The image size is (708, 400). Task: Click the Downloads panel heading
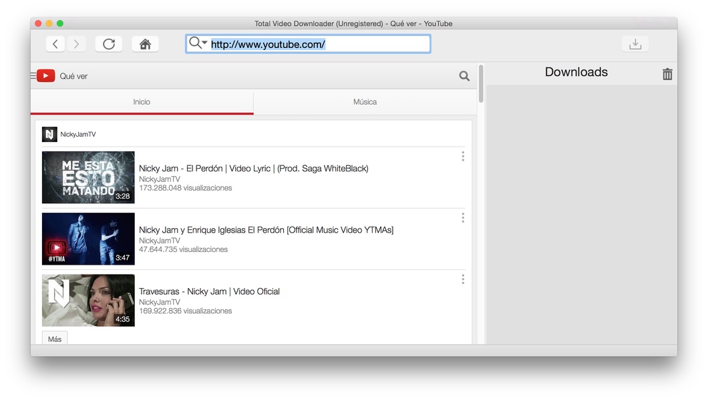[x=576, y=72]
